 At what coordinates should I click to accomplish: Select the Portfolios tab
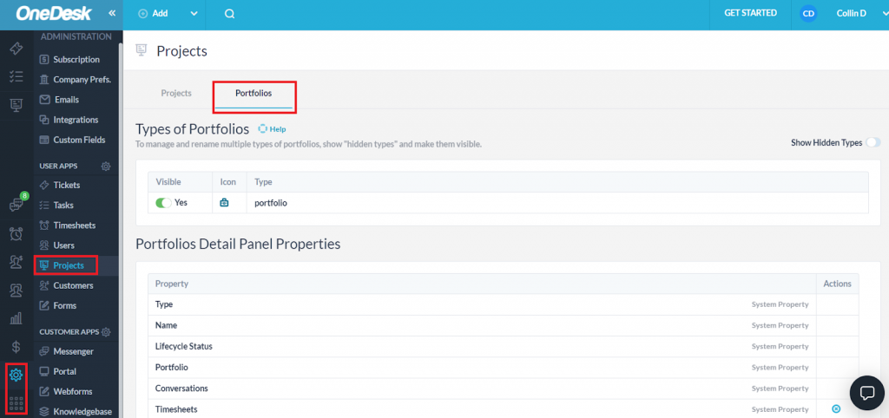[254, 94]
